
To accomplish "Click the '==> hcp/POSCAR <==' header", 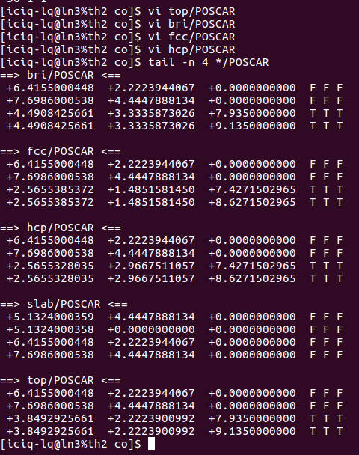I will click(61, 227).
